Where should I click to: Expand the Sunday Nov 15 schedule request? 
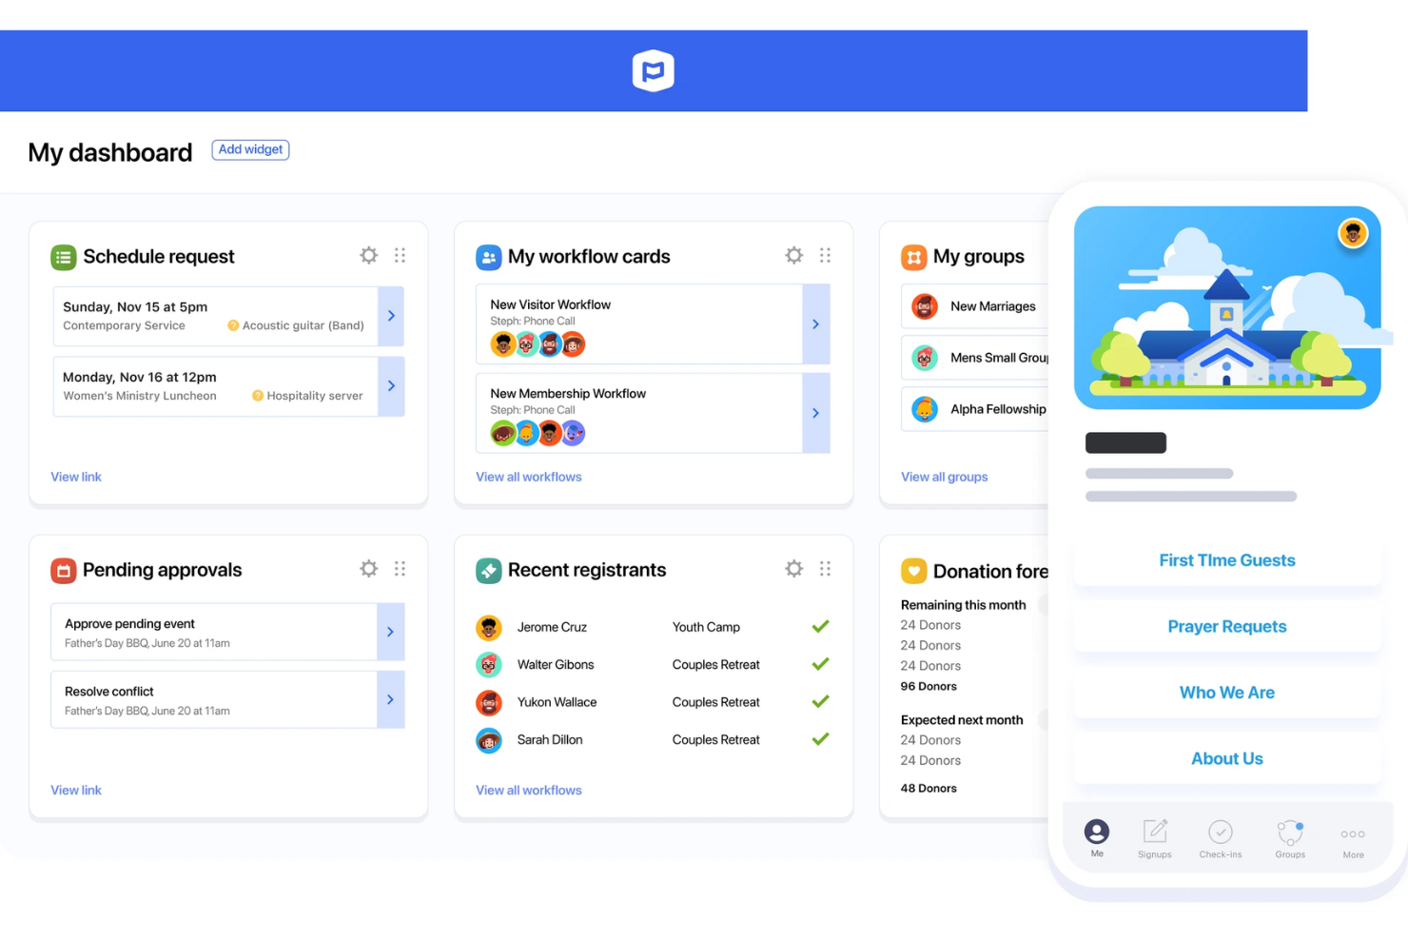[x=391, y=316]
